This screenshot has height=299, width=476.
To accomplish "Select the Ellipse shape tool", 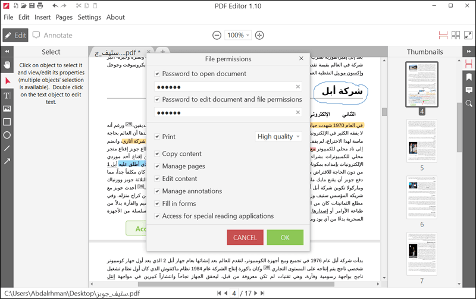I will click(7, 136).
